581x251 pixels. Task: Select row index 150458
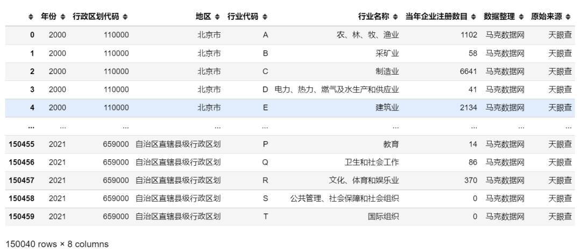[x=22, y=198]
